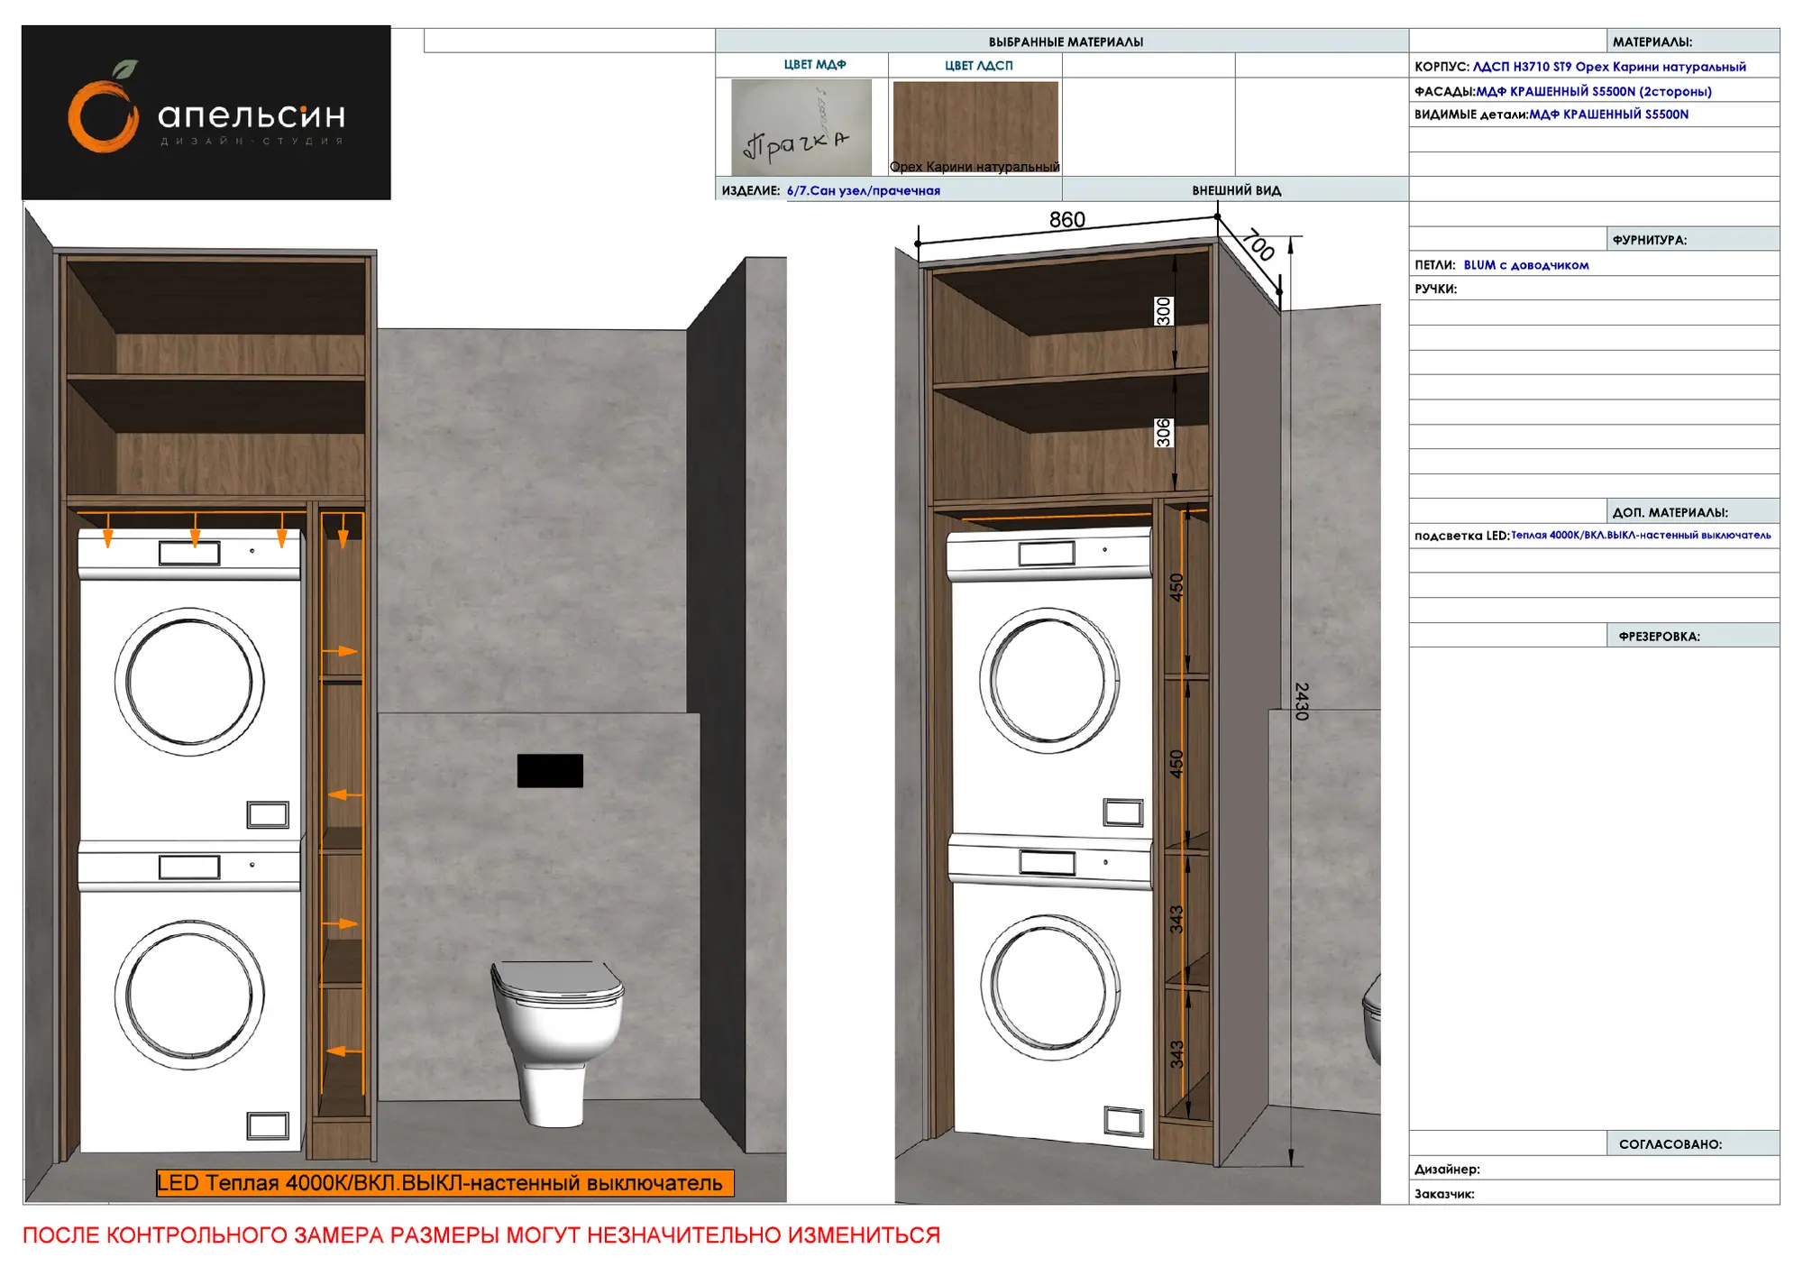Viewport: 1803px width, 1276px height.
Task: Click the black flush plate above toilet
Action: (x=550, y=771)
